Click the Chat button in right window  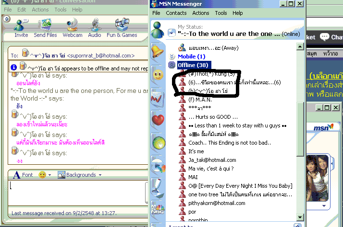pos(331,37)
